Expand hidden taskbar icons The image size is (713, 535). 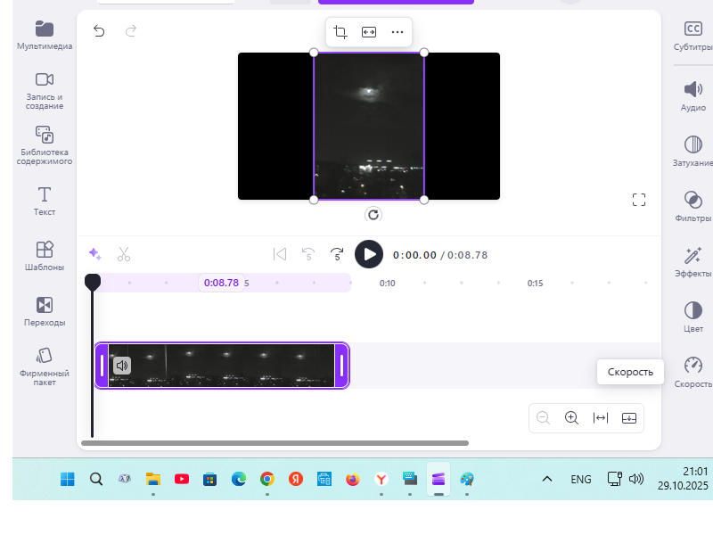(x=546, y=479)
